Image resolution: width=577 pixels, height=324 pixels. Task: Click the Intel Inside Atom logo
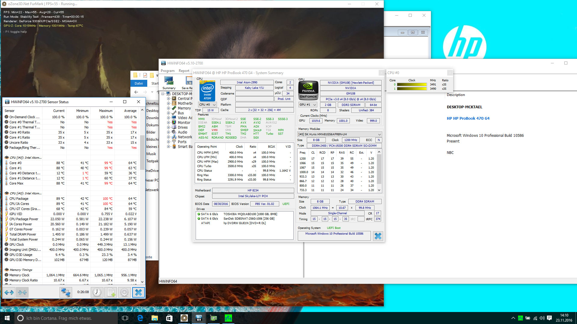click(x=207, y=91)
